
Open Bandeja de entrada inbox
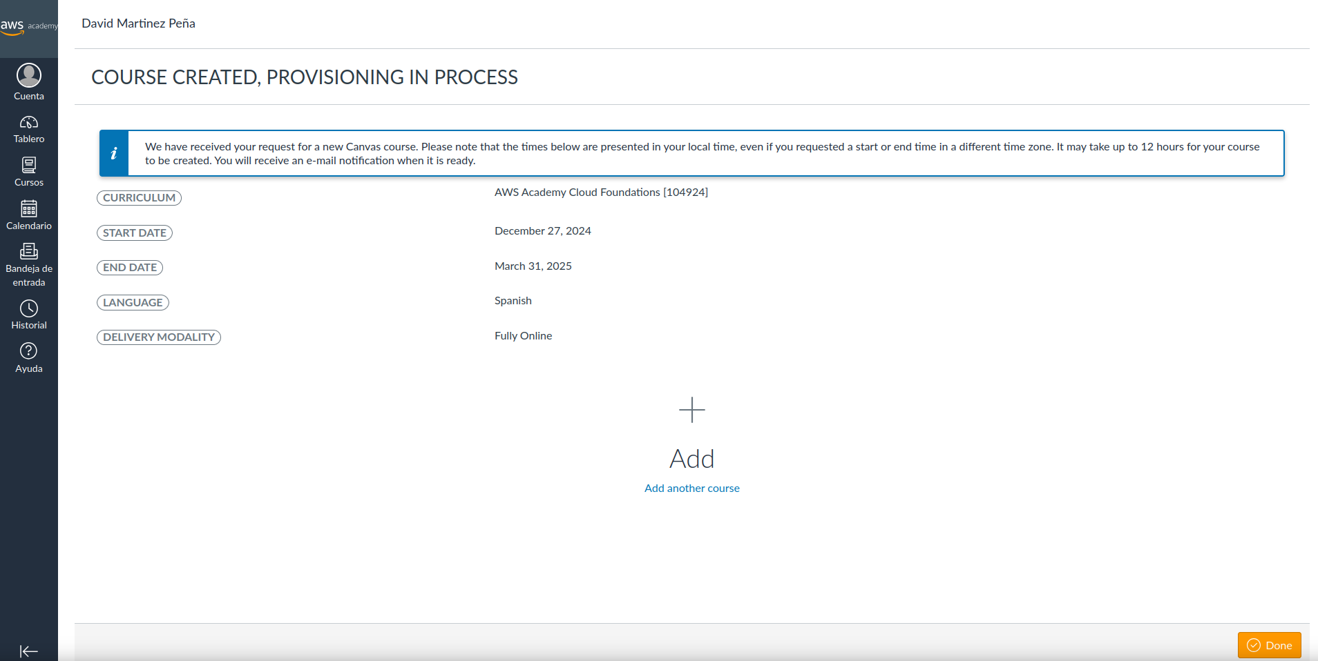click(29, 252)
